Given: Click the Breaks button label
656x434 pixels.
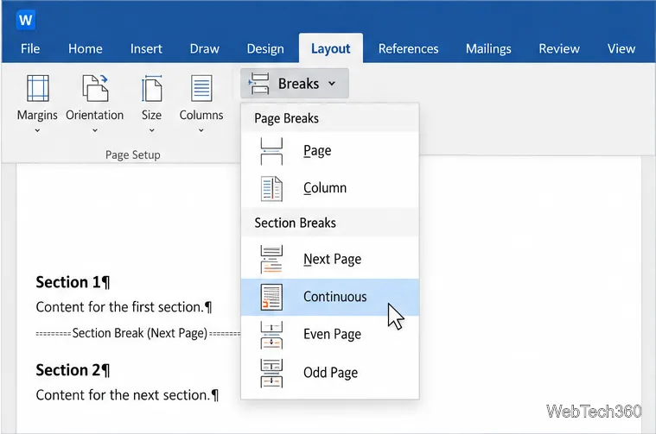Looking at the screenshot, I should [299, 84].
